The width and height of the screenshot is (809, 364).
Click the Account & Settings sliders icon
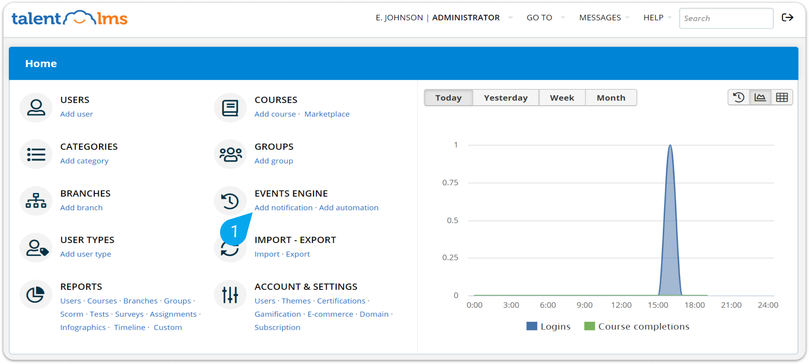230,294
